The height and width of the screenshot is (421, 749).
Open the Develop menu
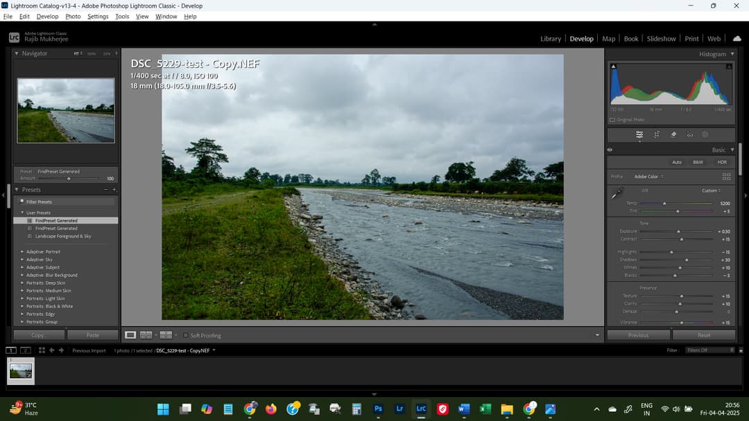tap(47, 16)
